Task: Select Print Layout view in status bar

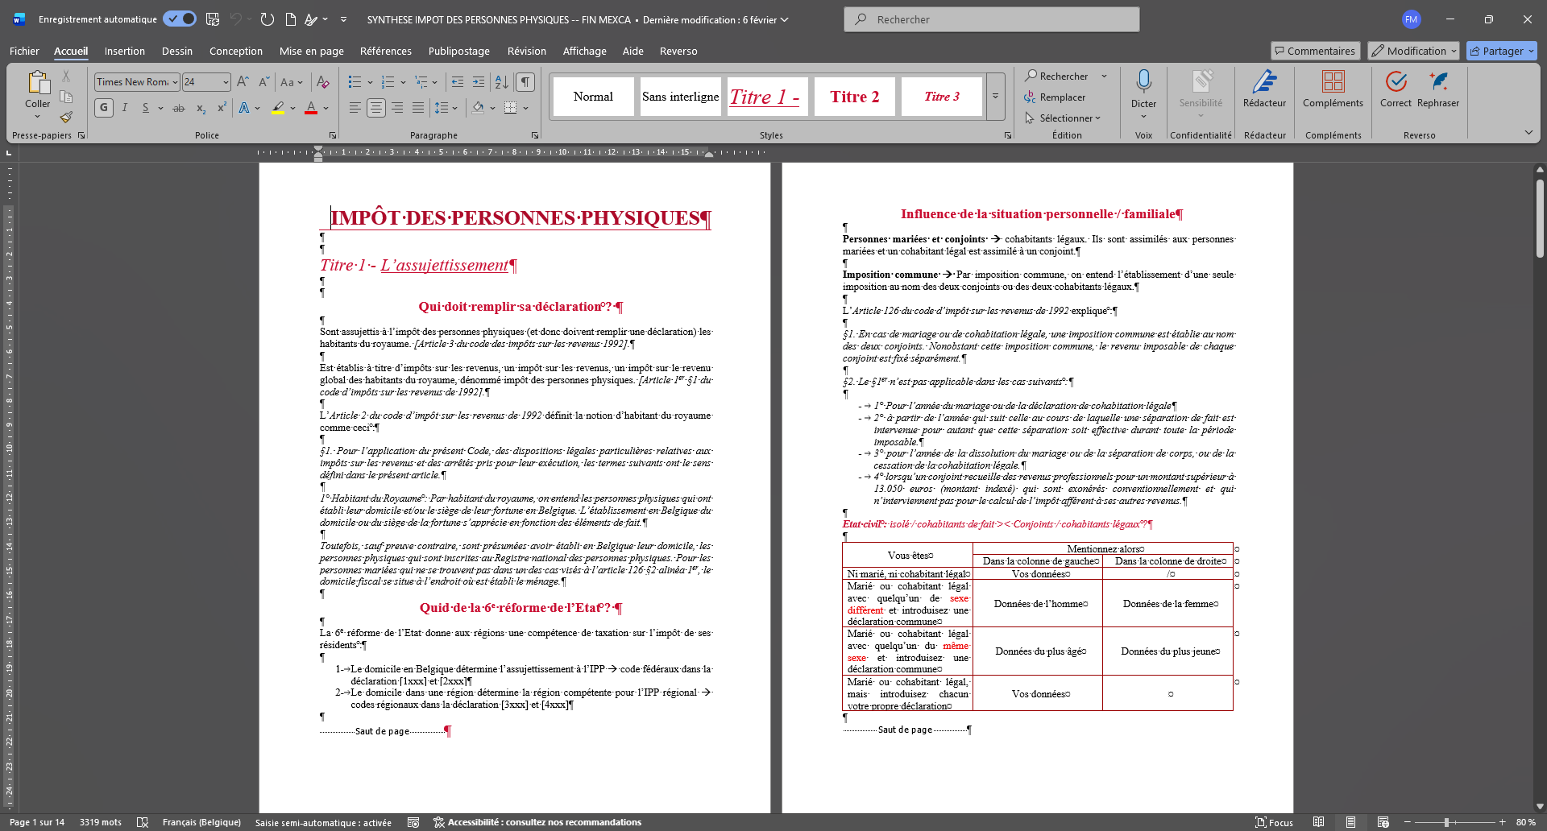Action: pos(1350,822)
